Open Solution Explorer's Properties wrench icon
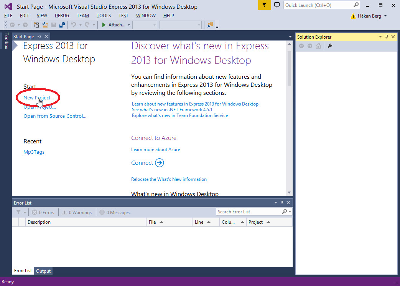Viewport: 400px width, 286px height. pos(330,46)
